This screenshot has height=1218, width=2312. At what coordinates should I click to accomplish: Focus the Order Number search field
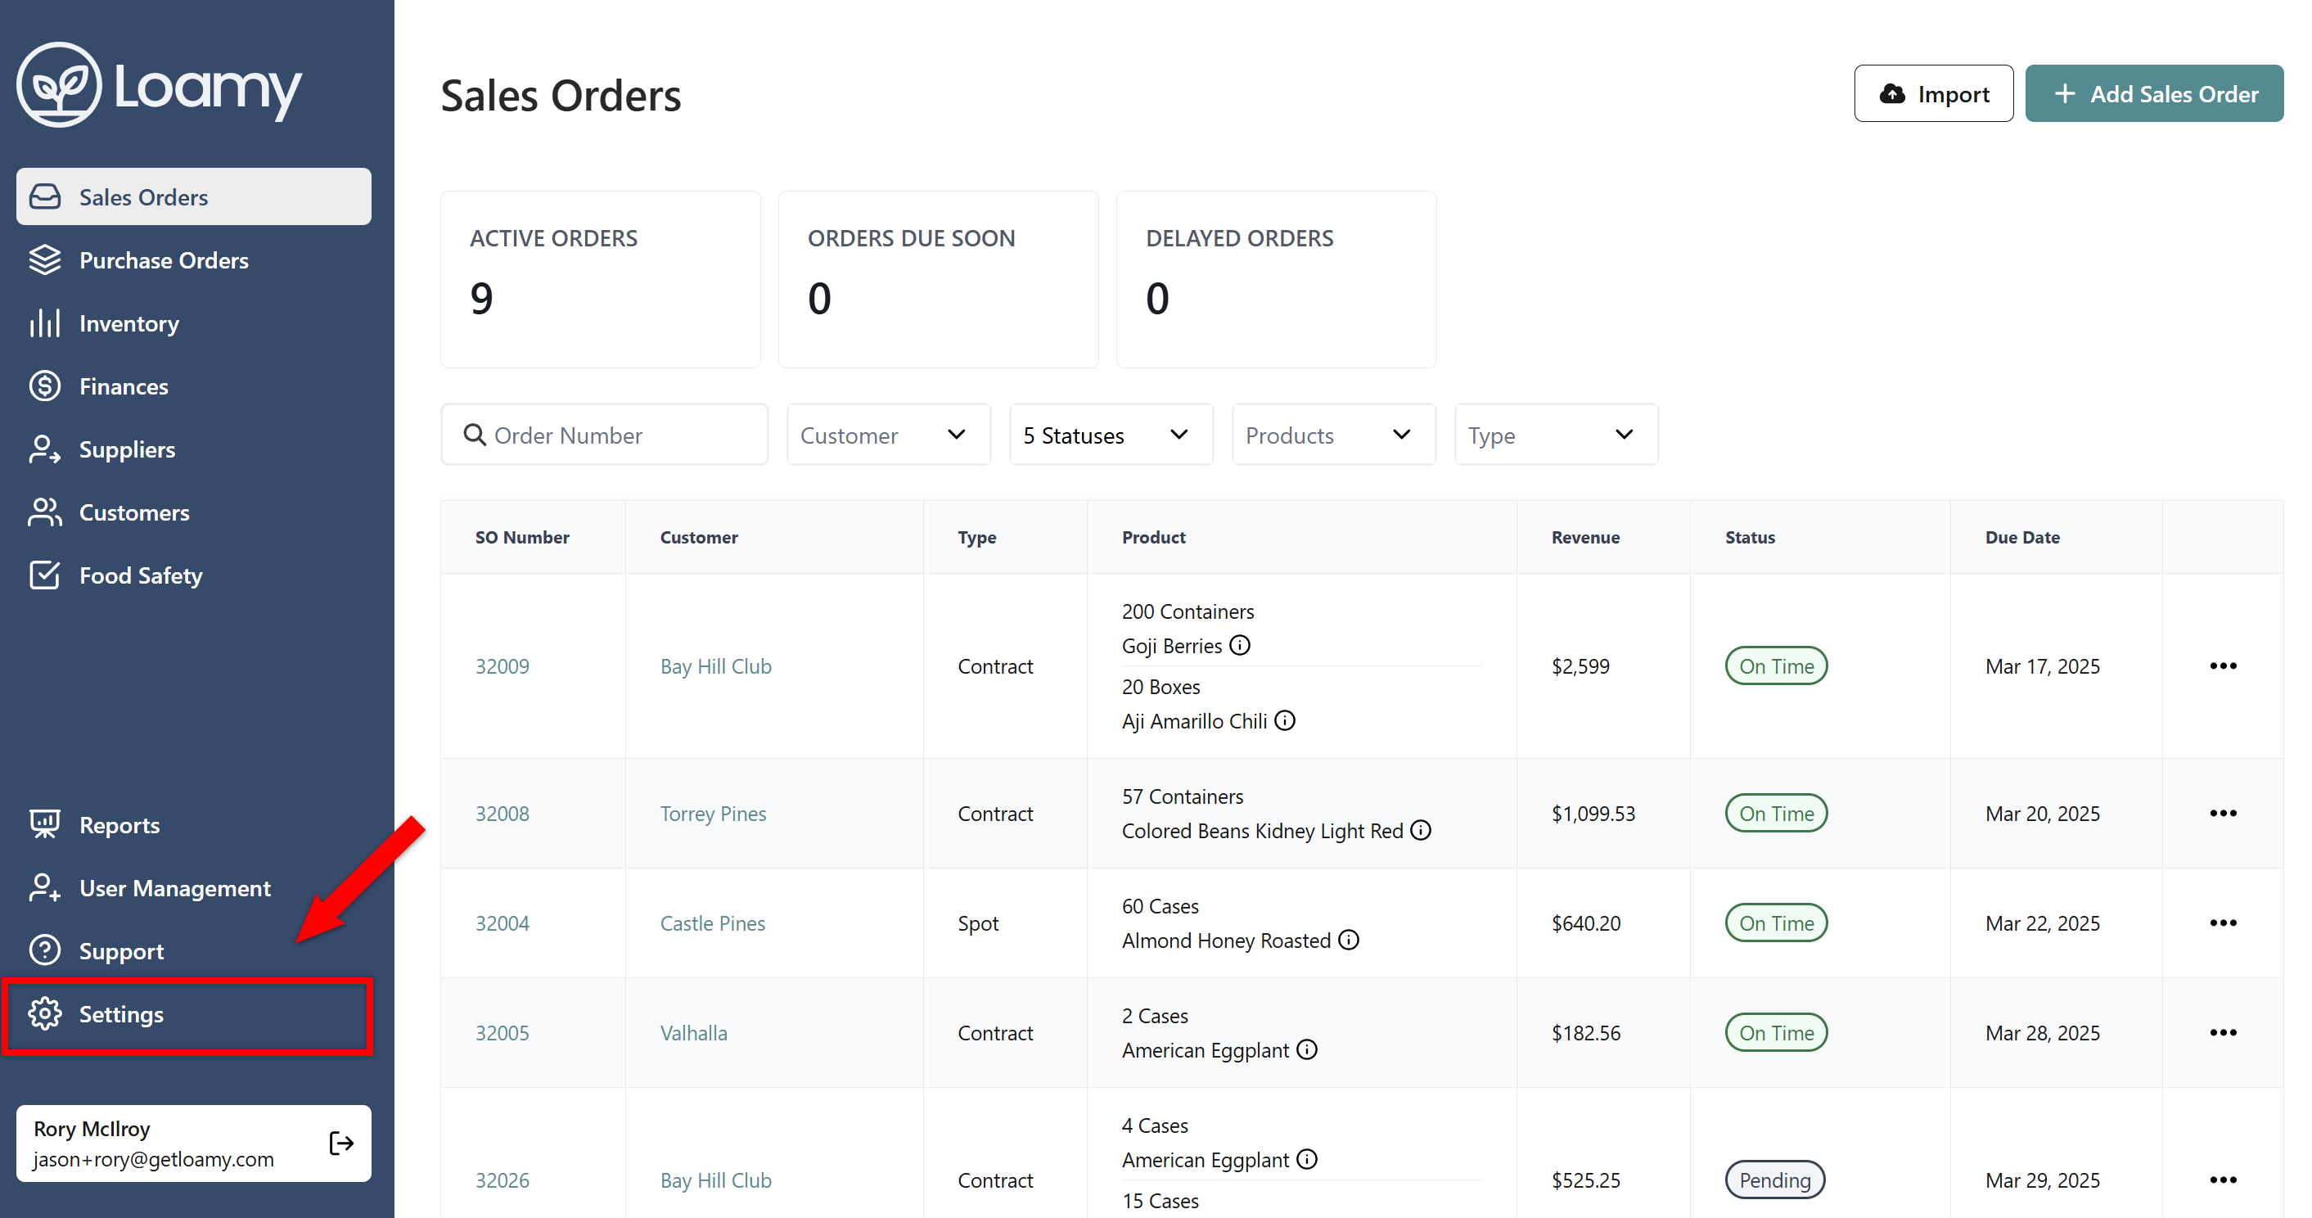[604, 435]
